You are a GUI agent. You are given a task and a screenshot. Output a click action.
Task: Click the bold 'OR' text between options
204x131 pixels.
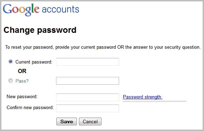coord(22,71)
